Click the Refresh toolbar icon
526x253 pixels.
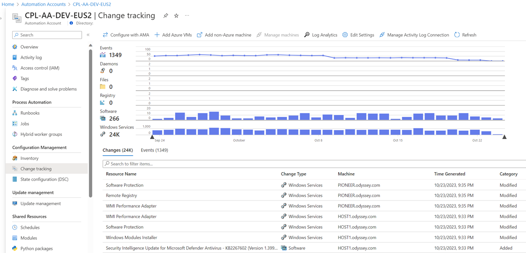point(457,35)
